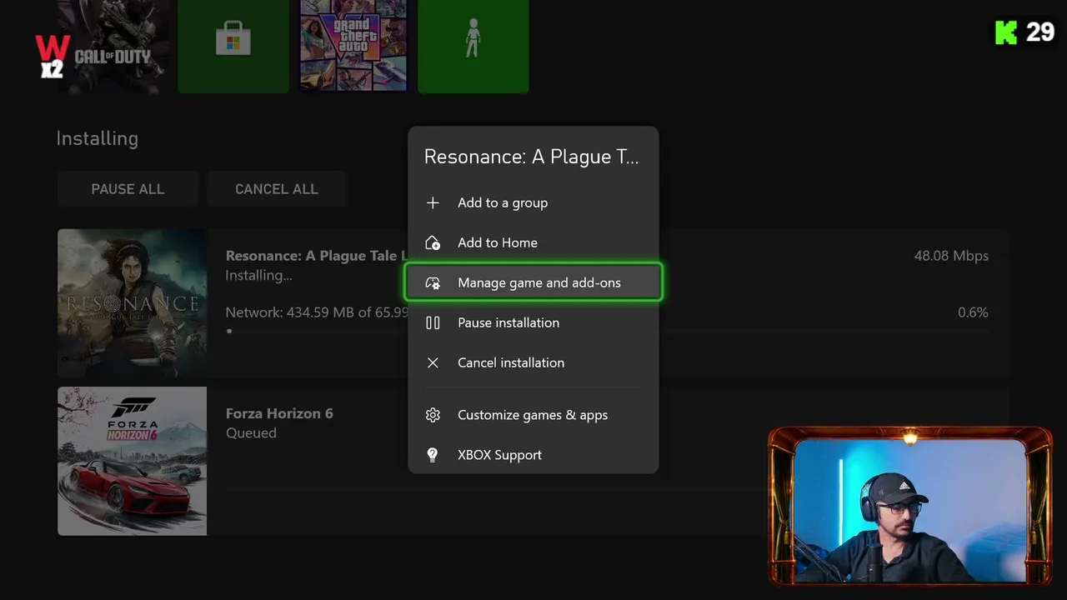1067x600 pixels.
Task: Click the CANCEL ALL button
Action: click(277, 189)
